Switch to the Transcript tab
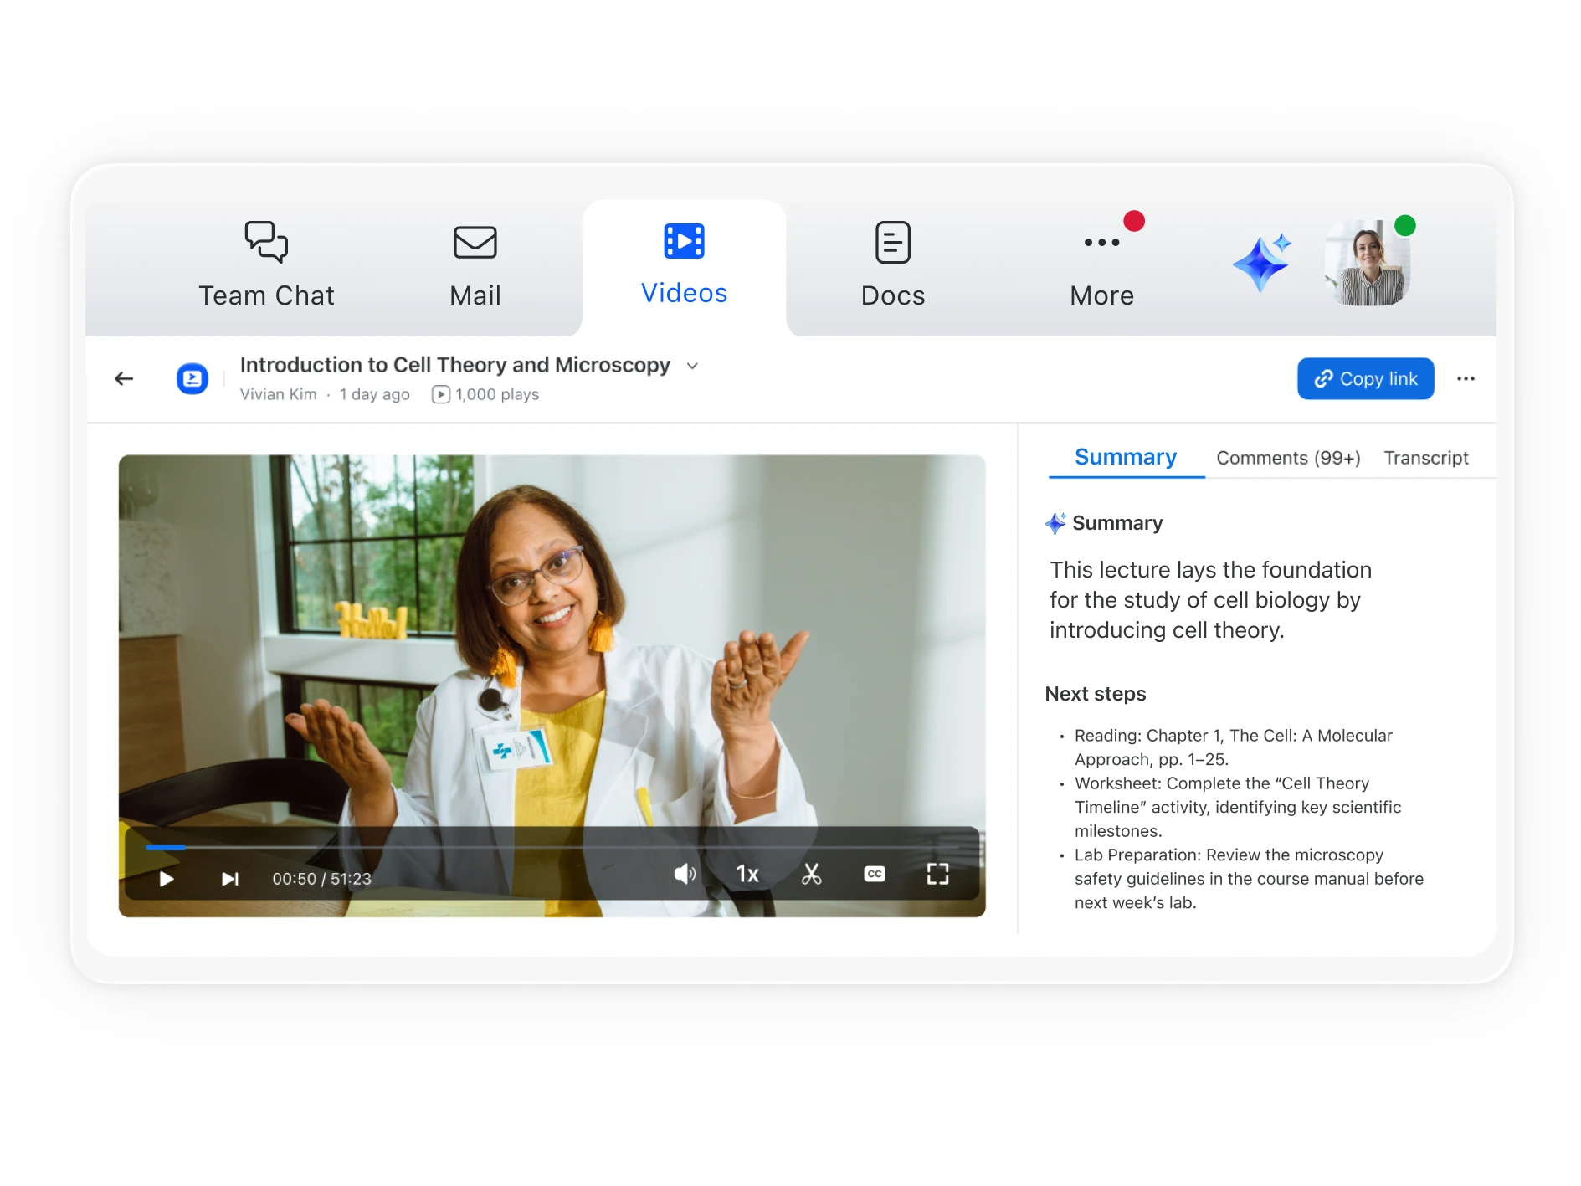The height and width of the screenshot is (1186, 1581). 1426,458
